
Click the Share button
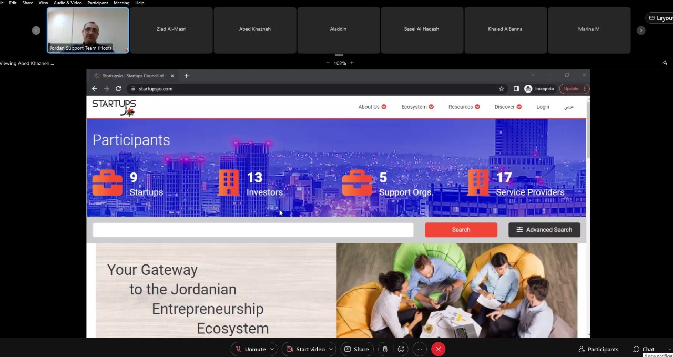tap(356, 349)
